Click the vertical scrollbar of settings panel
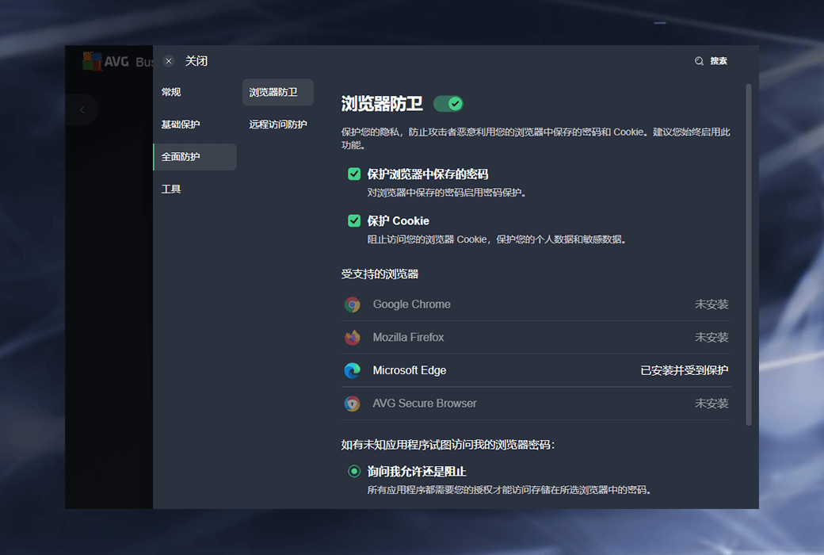The image size is (824, 555). pos(749,254)
